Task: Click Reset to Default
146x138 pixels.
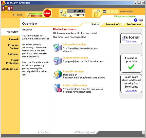Action: (x=85, y=132)
